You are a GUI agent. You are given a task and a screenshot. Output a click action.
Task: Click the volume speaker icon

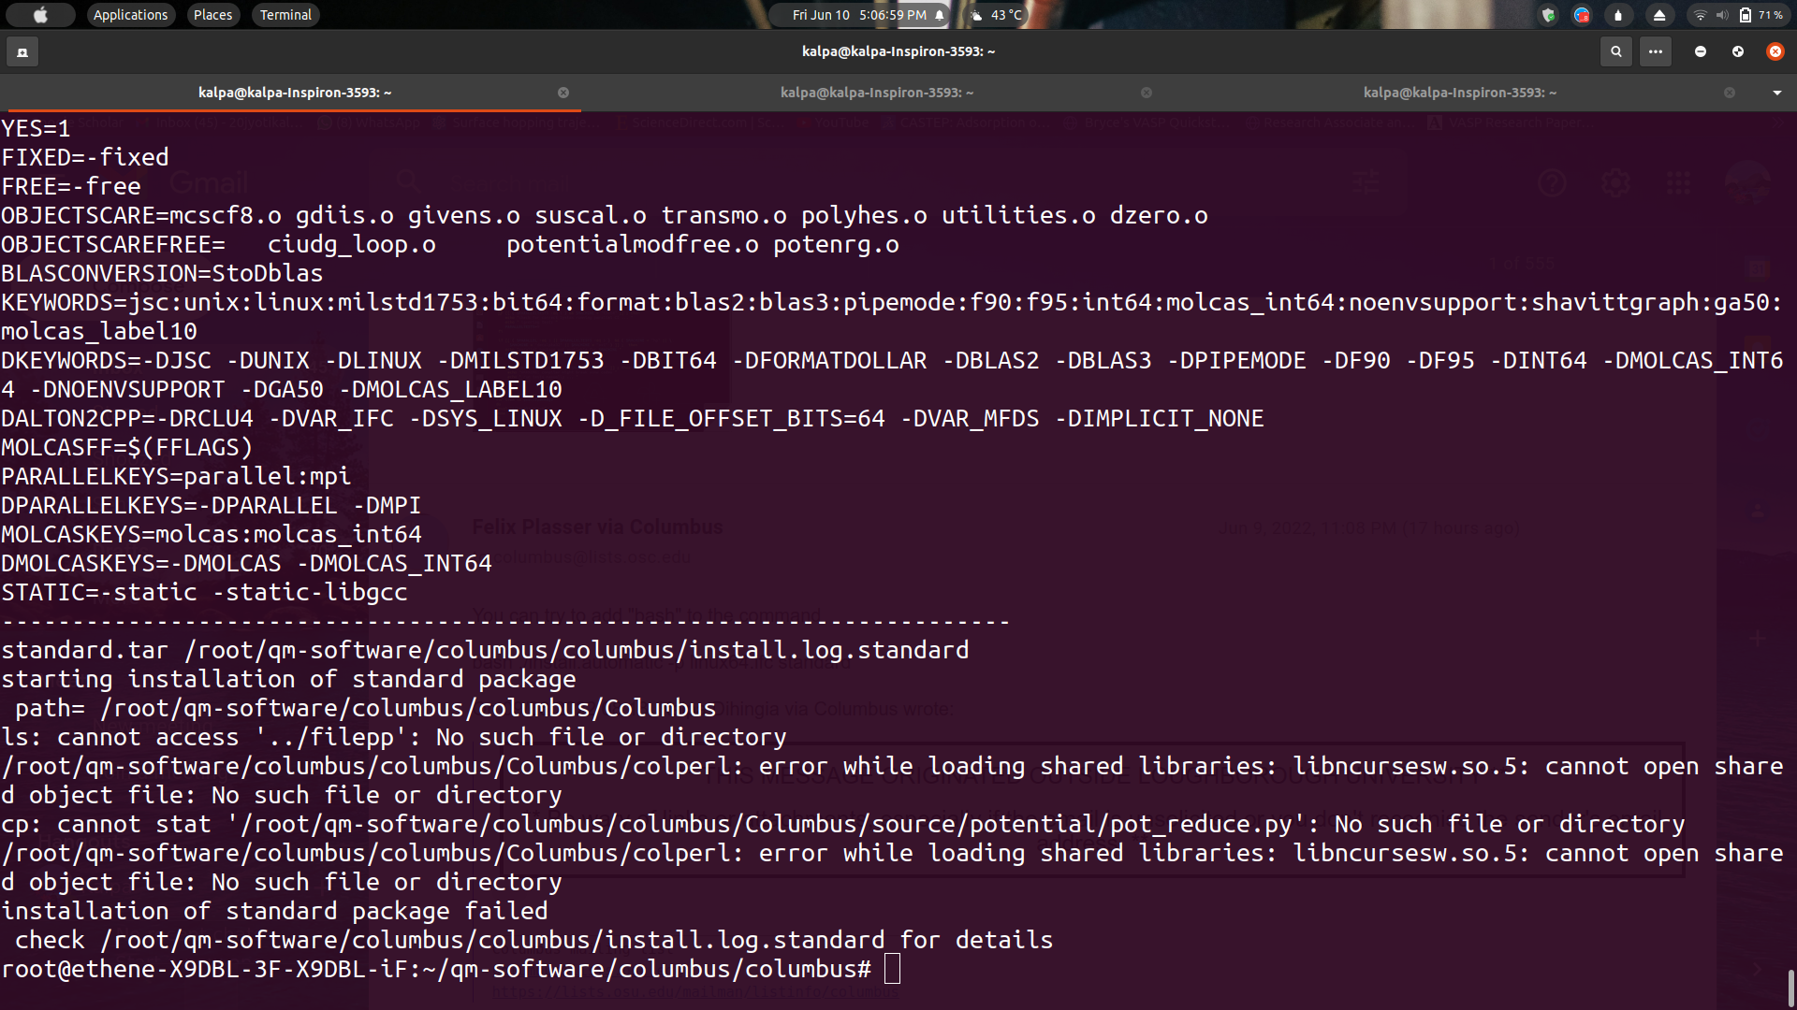point(1722,15)
